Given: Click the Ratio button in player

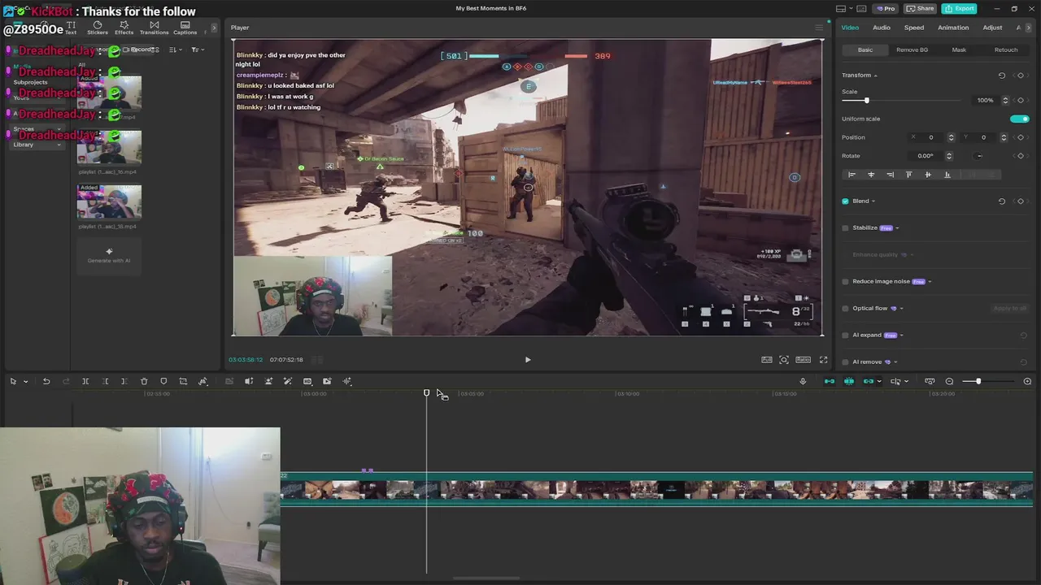Looking at the screenshot, I should (x=803, y=359).
